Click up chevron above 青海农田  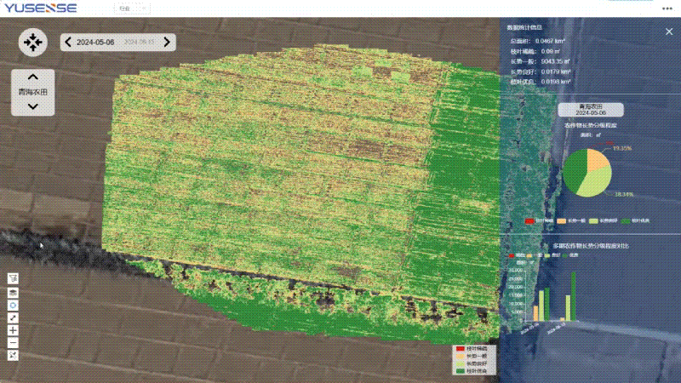coord(32,75)
